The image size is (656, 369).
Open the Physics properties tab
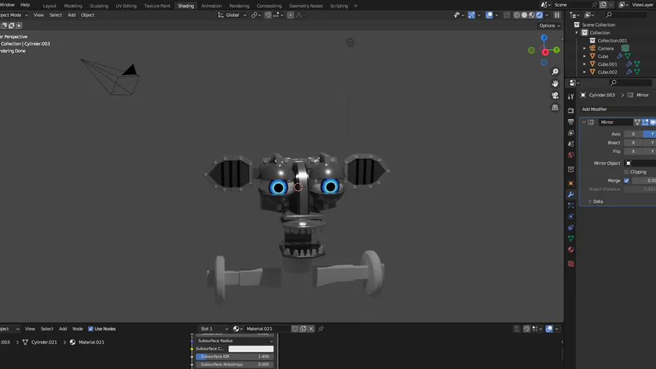click(x=571, y=217)
